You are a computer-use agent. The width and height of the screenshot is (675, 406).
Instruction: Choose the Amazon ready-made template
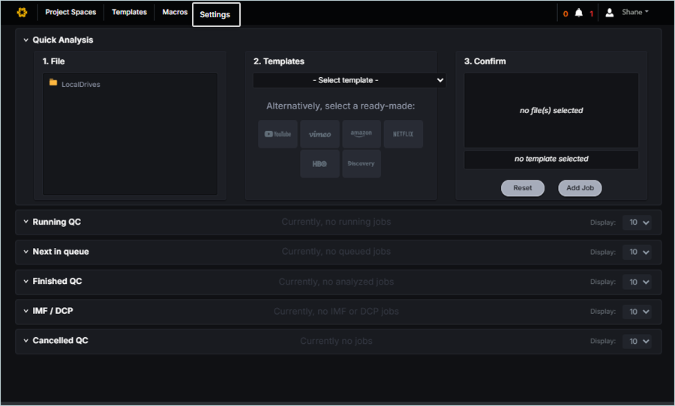361,134
